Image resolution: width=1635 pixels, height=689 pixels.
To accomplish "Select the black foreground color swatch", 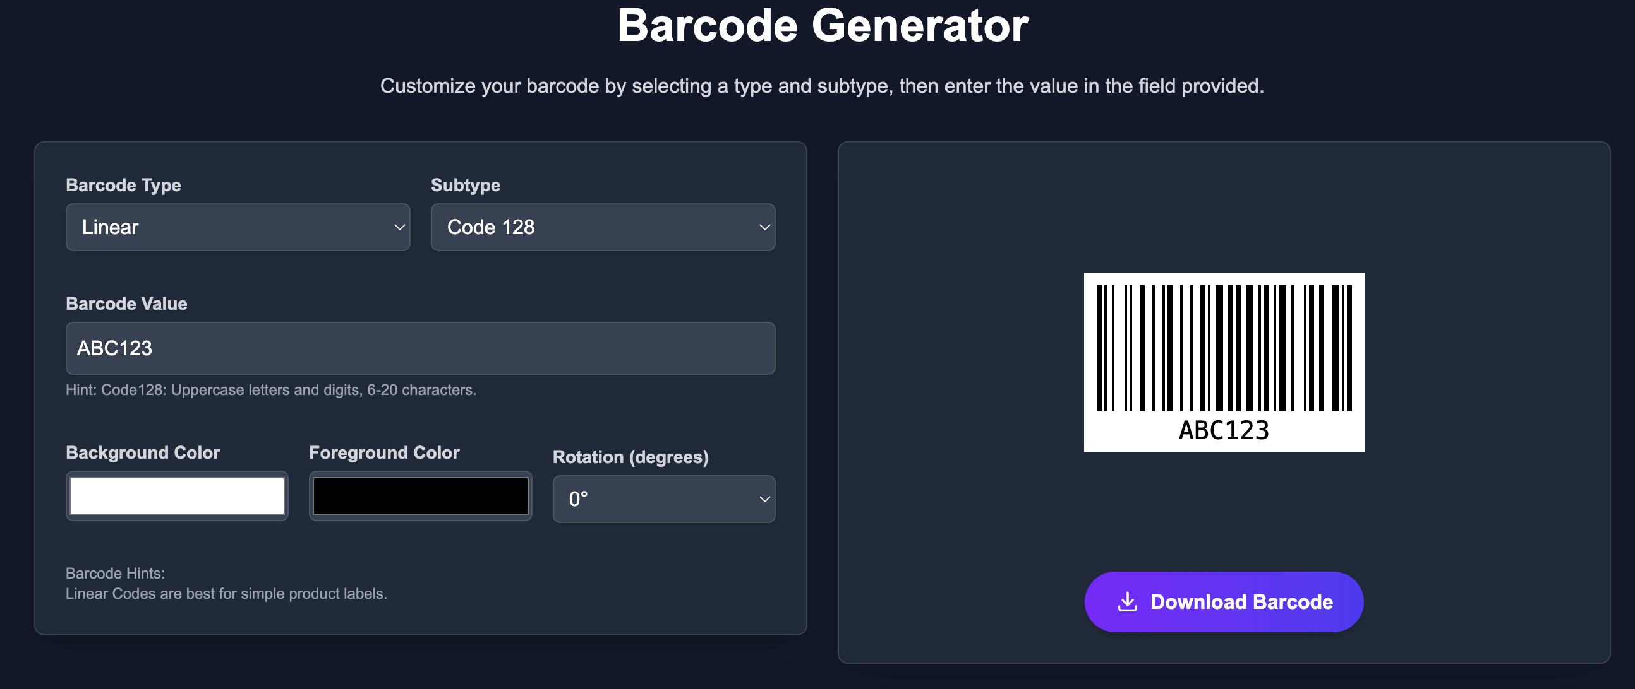I will [419, 495].
